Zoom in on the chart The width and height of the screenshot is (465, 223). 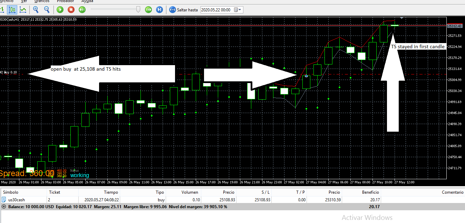[x=36, y=10]
